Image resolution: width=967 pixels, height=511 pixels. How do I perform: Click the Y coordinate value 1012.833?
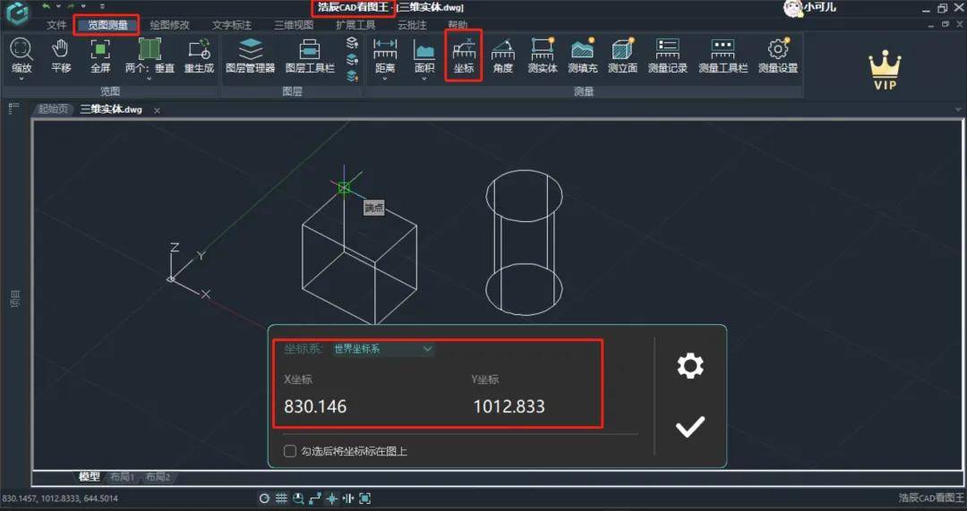(509, 407)
